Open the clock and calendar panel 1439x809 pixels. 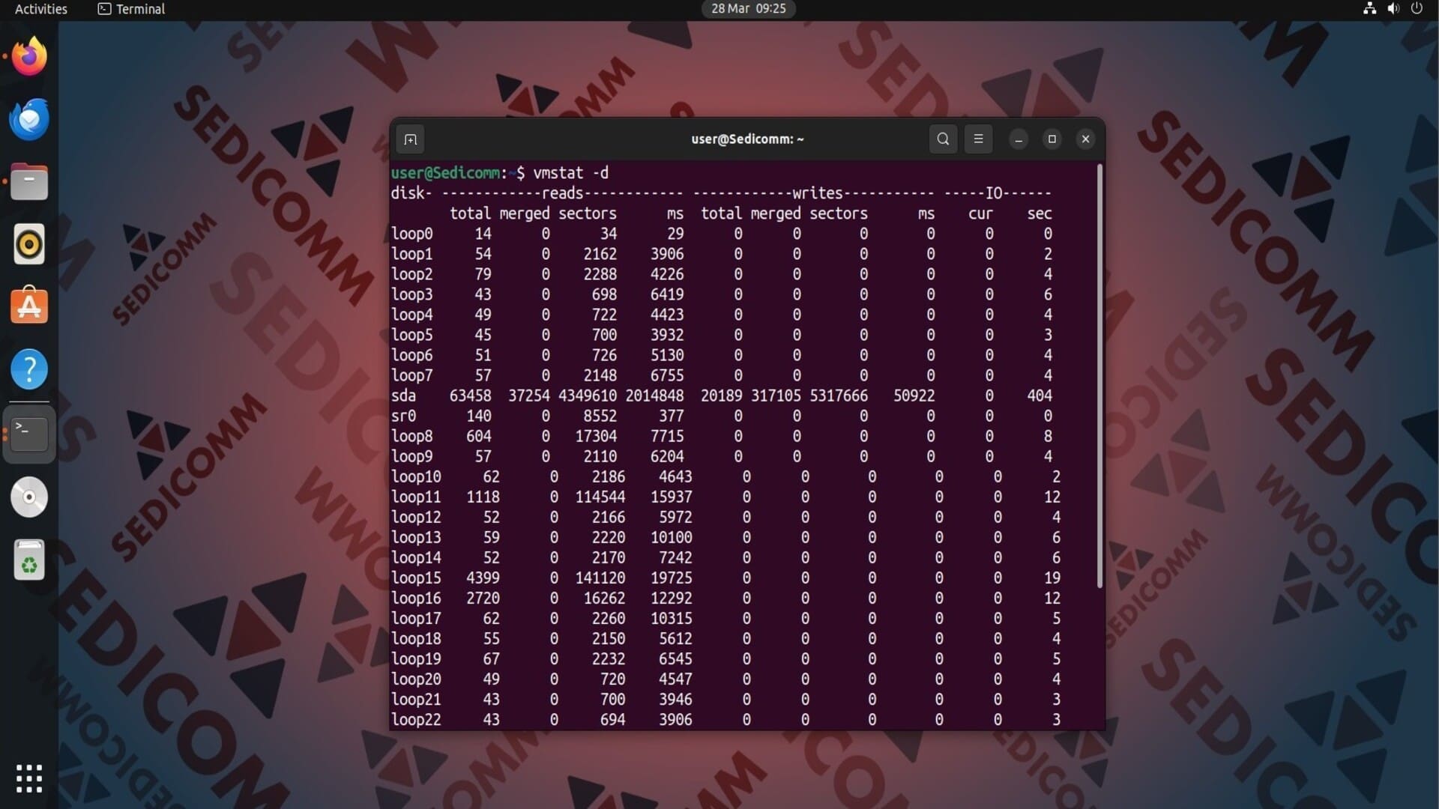pyautogui.click(x=748, y=9)
